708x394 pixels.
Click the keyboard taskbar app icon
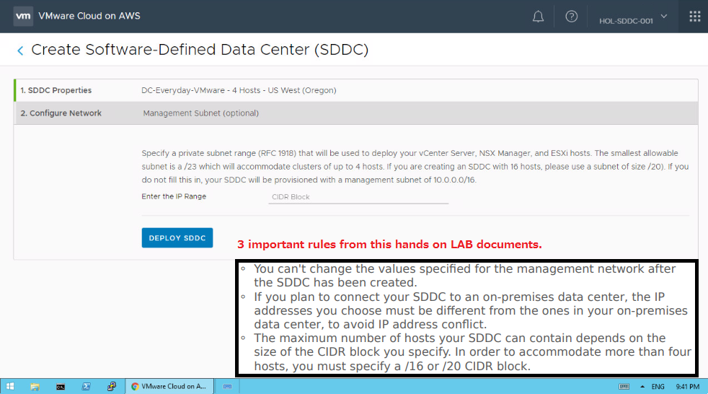[228, 386]
